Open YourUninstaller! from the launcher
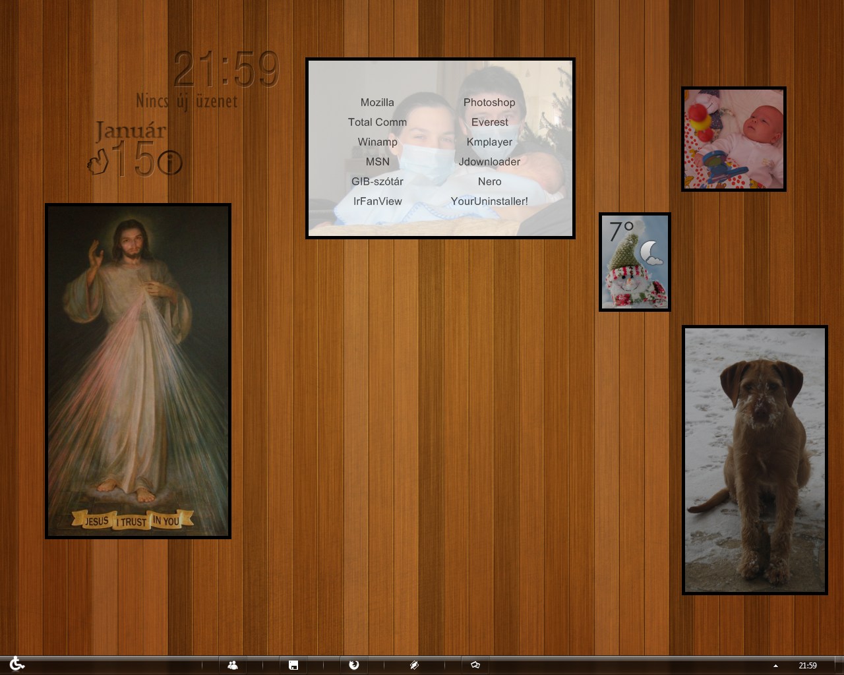Image resolution: width=844 pixels, height=675 pixels. tap(489, 201)
